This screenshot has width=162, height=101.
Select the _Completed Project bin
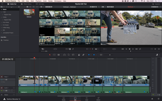click(8, 33)
